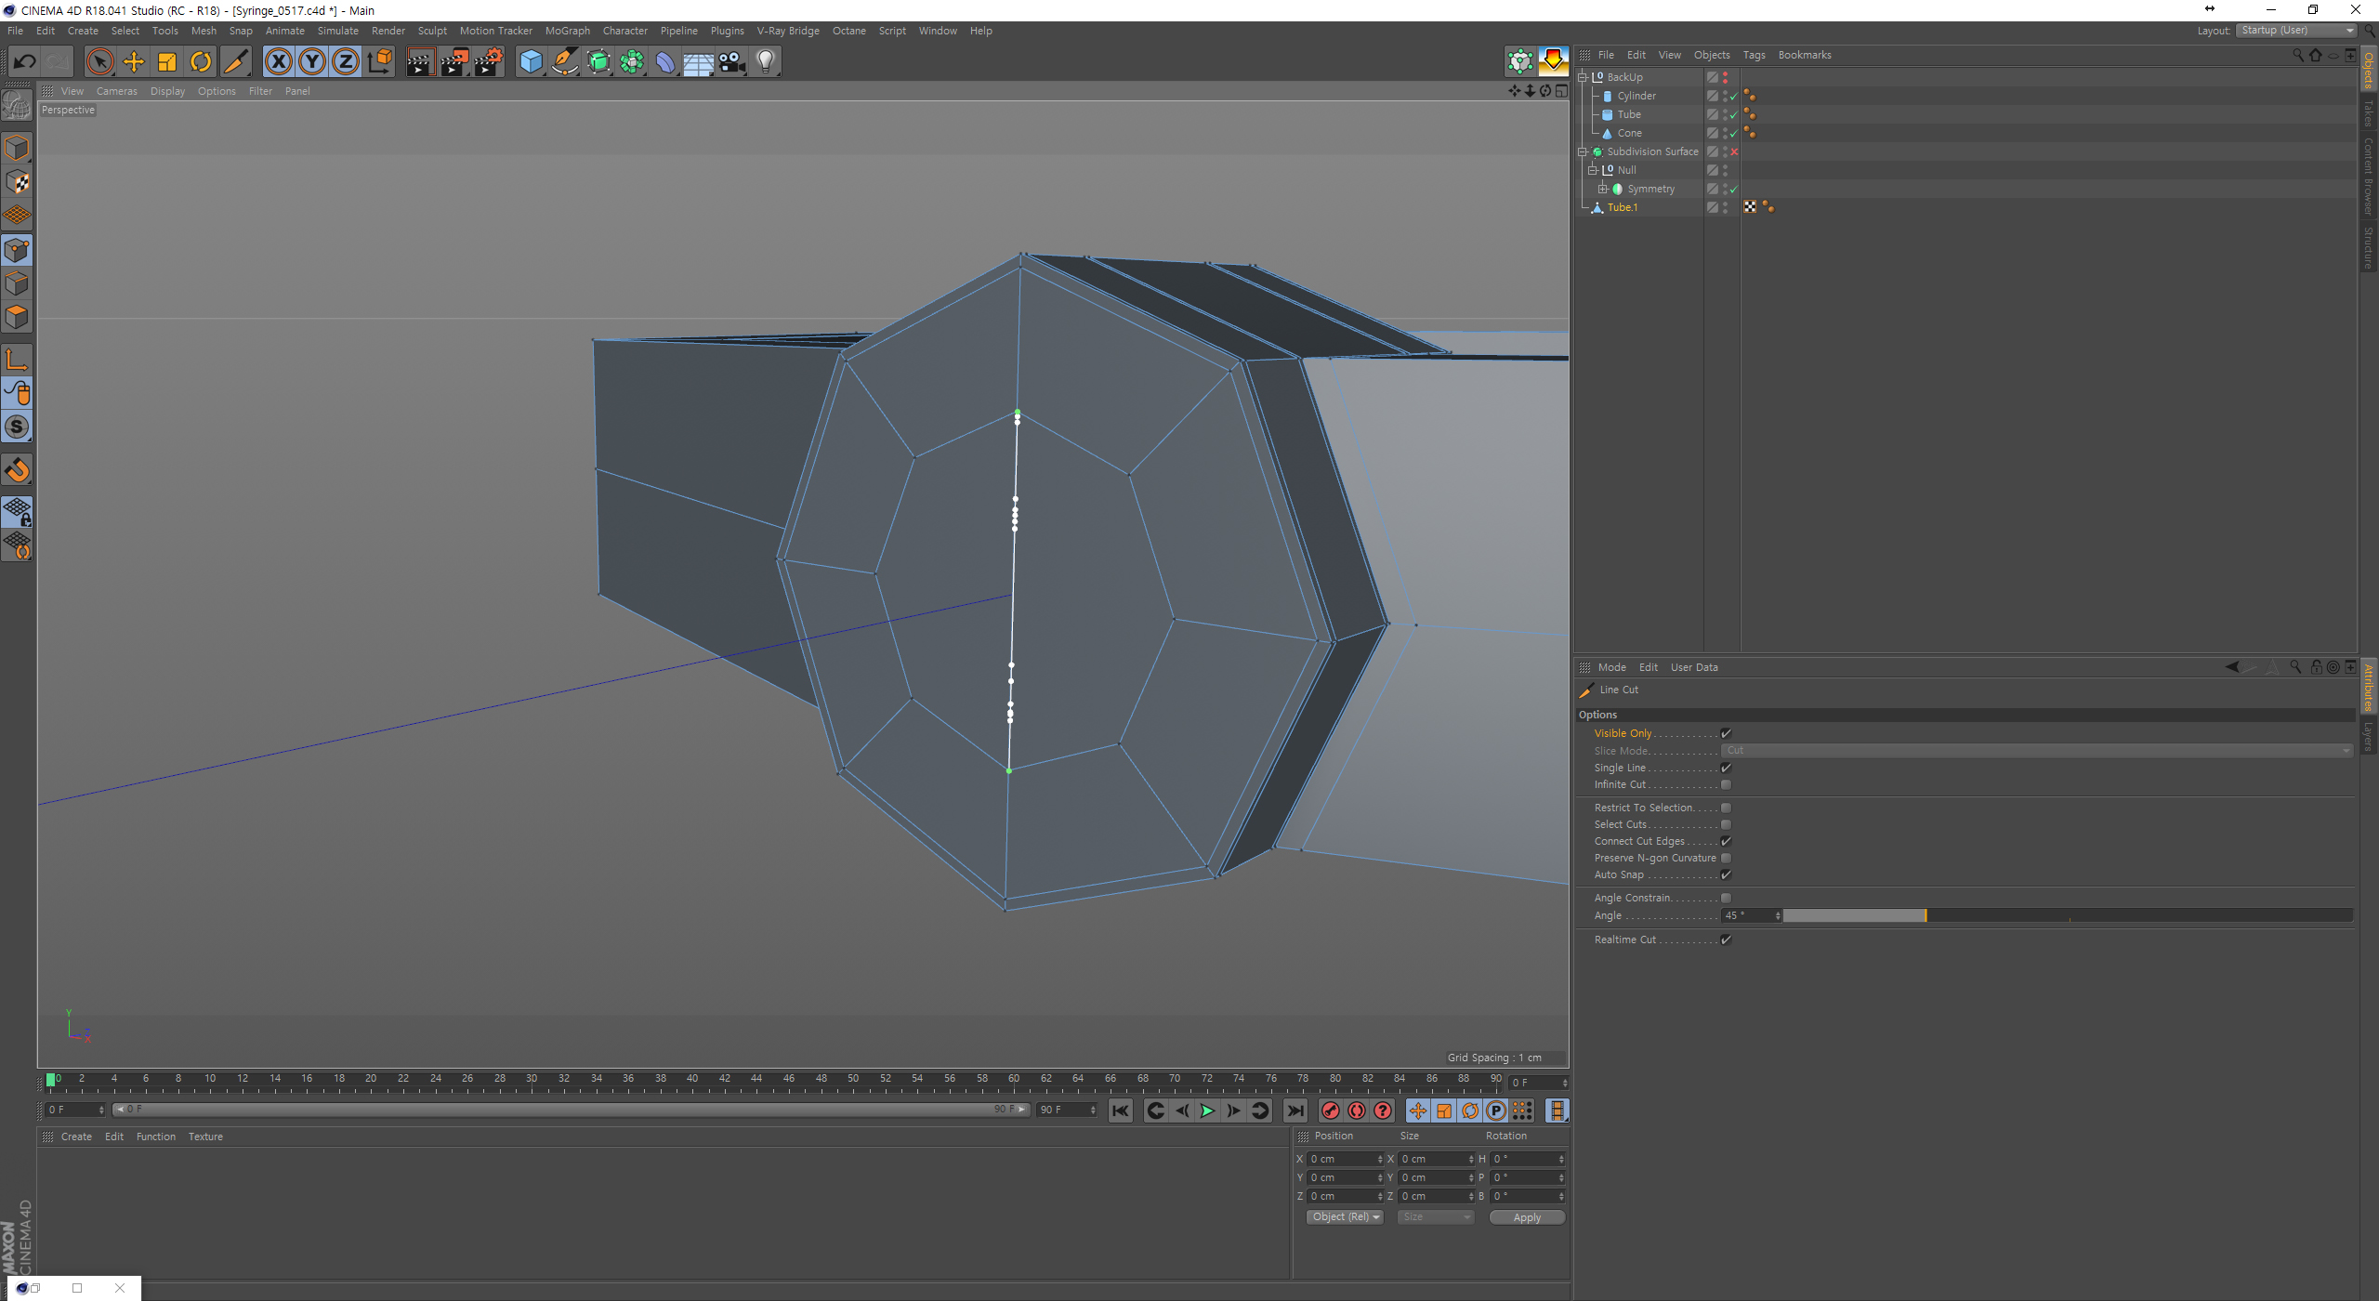This screenshot has width=2379, height=1301.
Task: Enable Infinite Cut checkbox
Action: coord(1726,784)
